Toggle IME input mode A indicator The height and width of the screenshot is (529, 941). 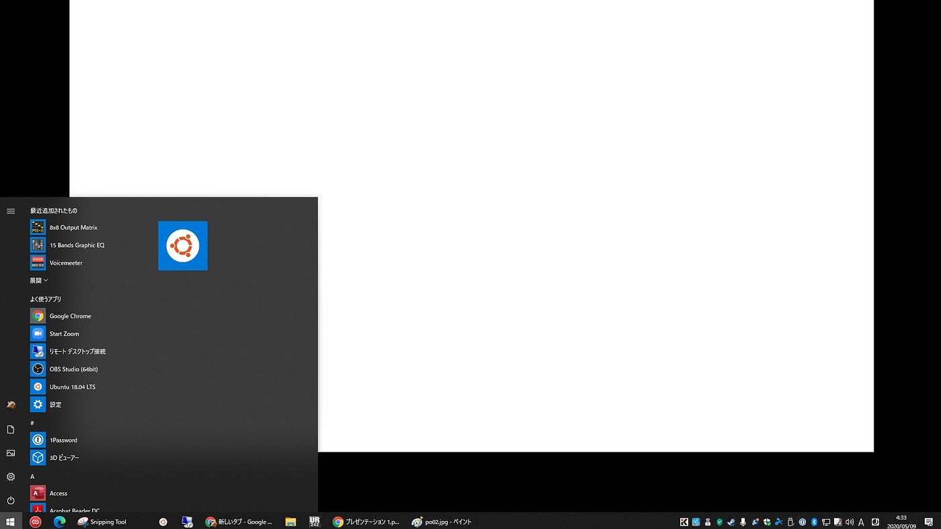coord(861,522)
